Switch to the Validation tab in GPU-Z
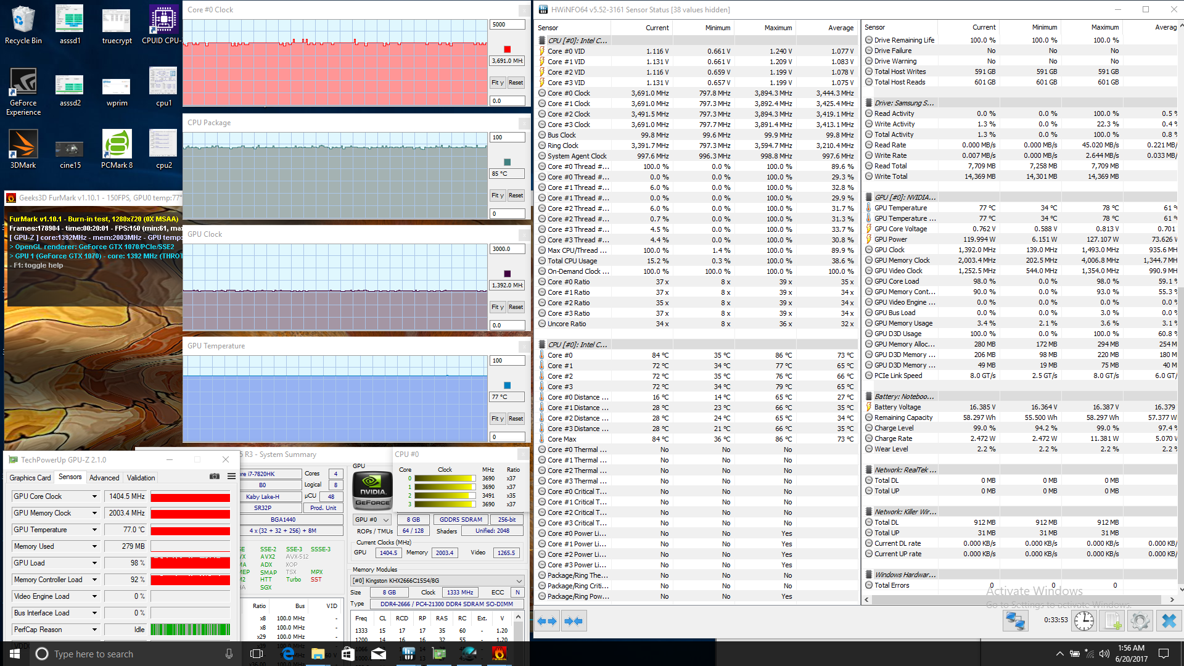Screen dimensions: 1184x666 (x=141, y=478)
